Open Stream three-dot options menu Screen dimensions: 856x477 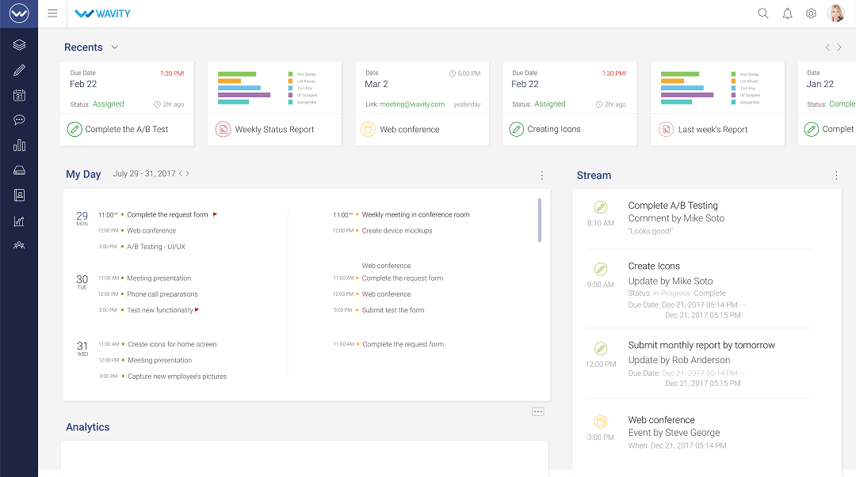coord(836,175)
